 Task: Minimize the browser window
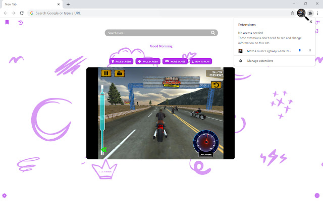click(294, 4)
